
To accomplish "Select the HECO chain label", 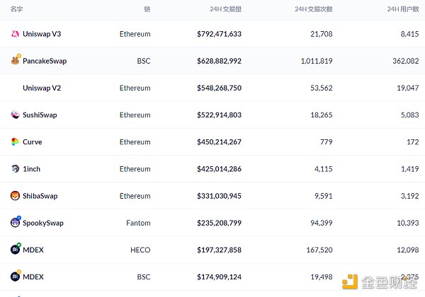I will 141,250.
